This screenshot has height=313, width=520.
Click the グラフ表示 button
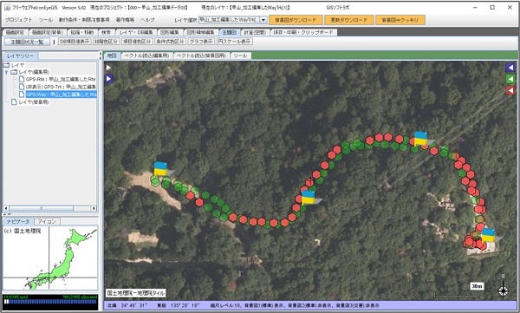tap(201, 42)
